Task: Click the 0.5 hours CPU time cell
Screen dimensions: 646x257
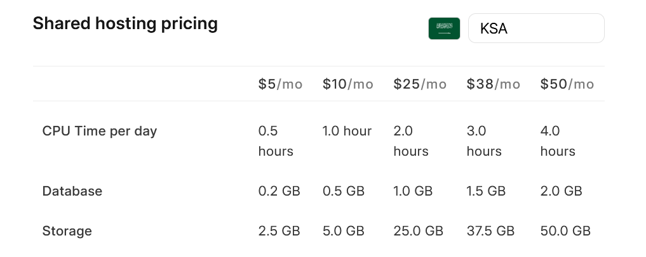Action: (276, 141)
